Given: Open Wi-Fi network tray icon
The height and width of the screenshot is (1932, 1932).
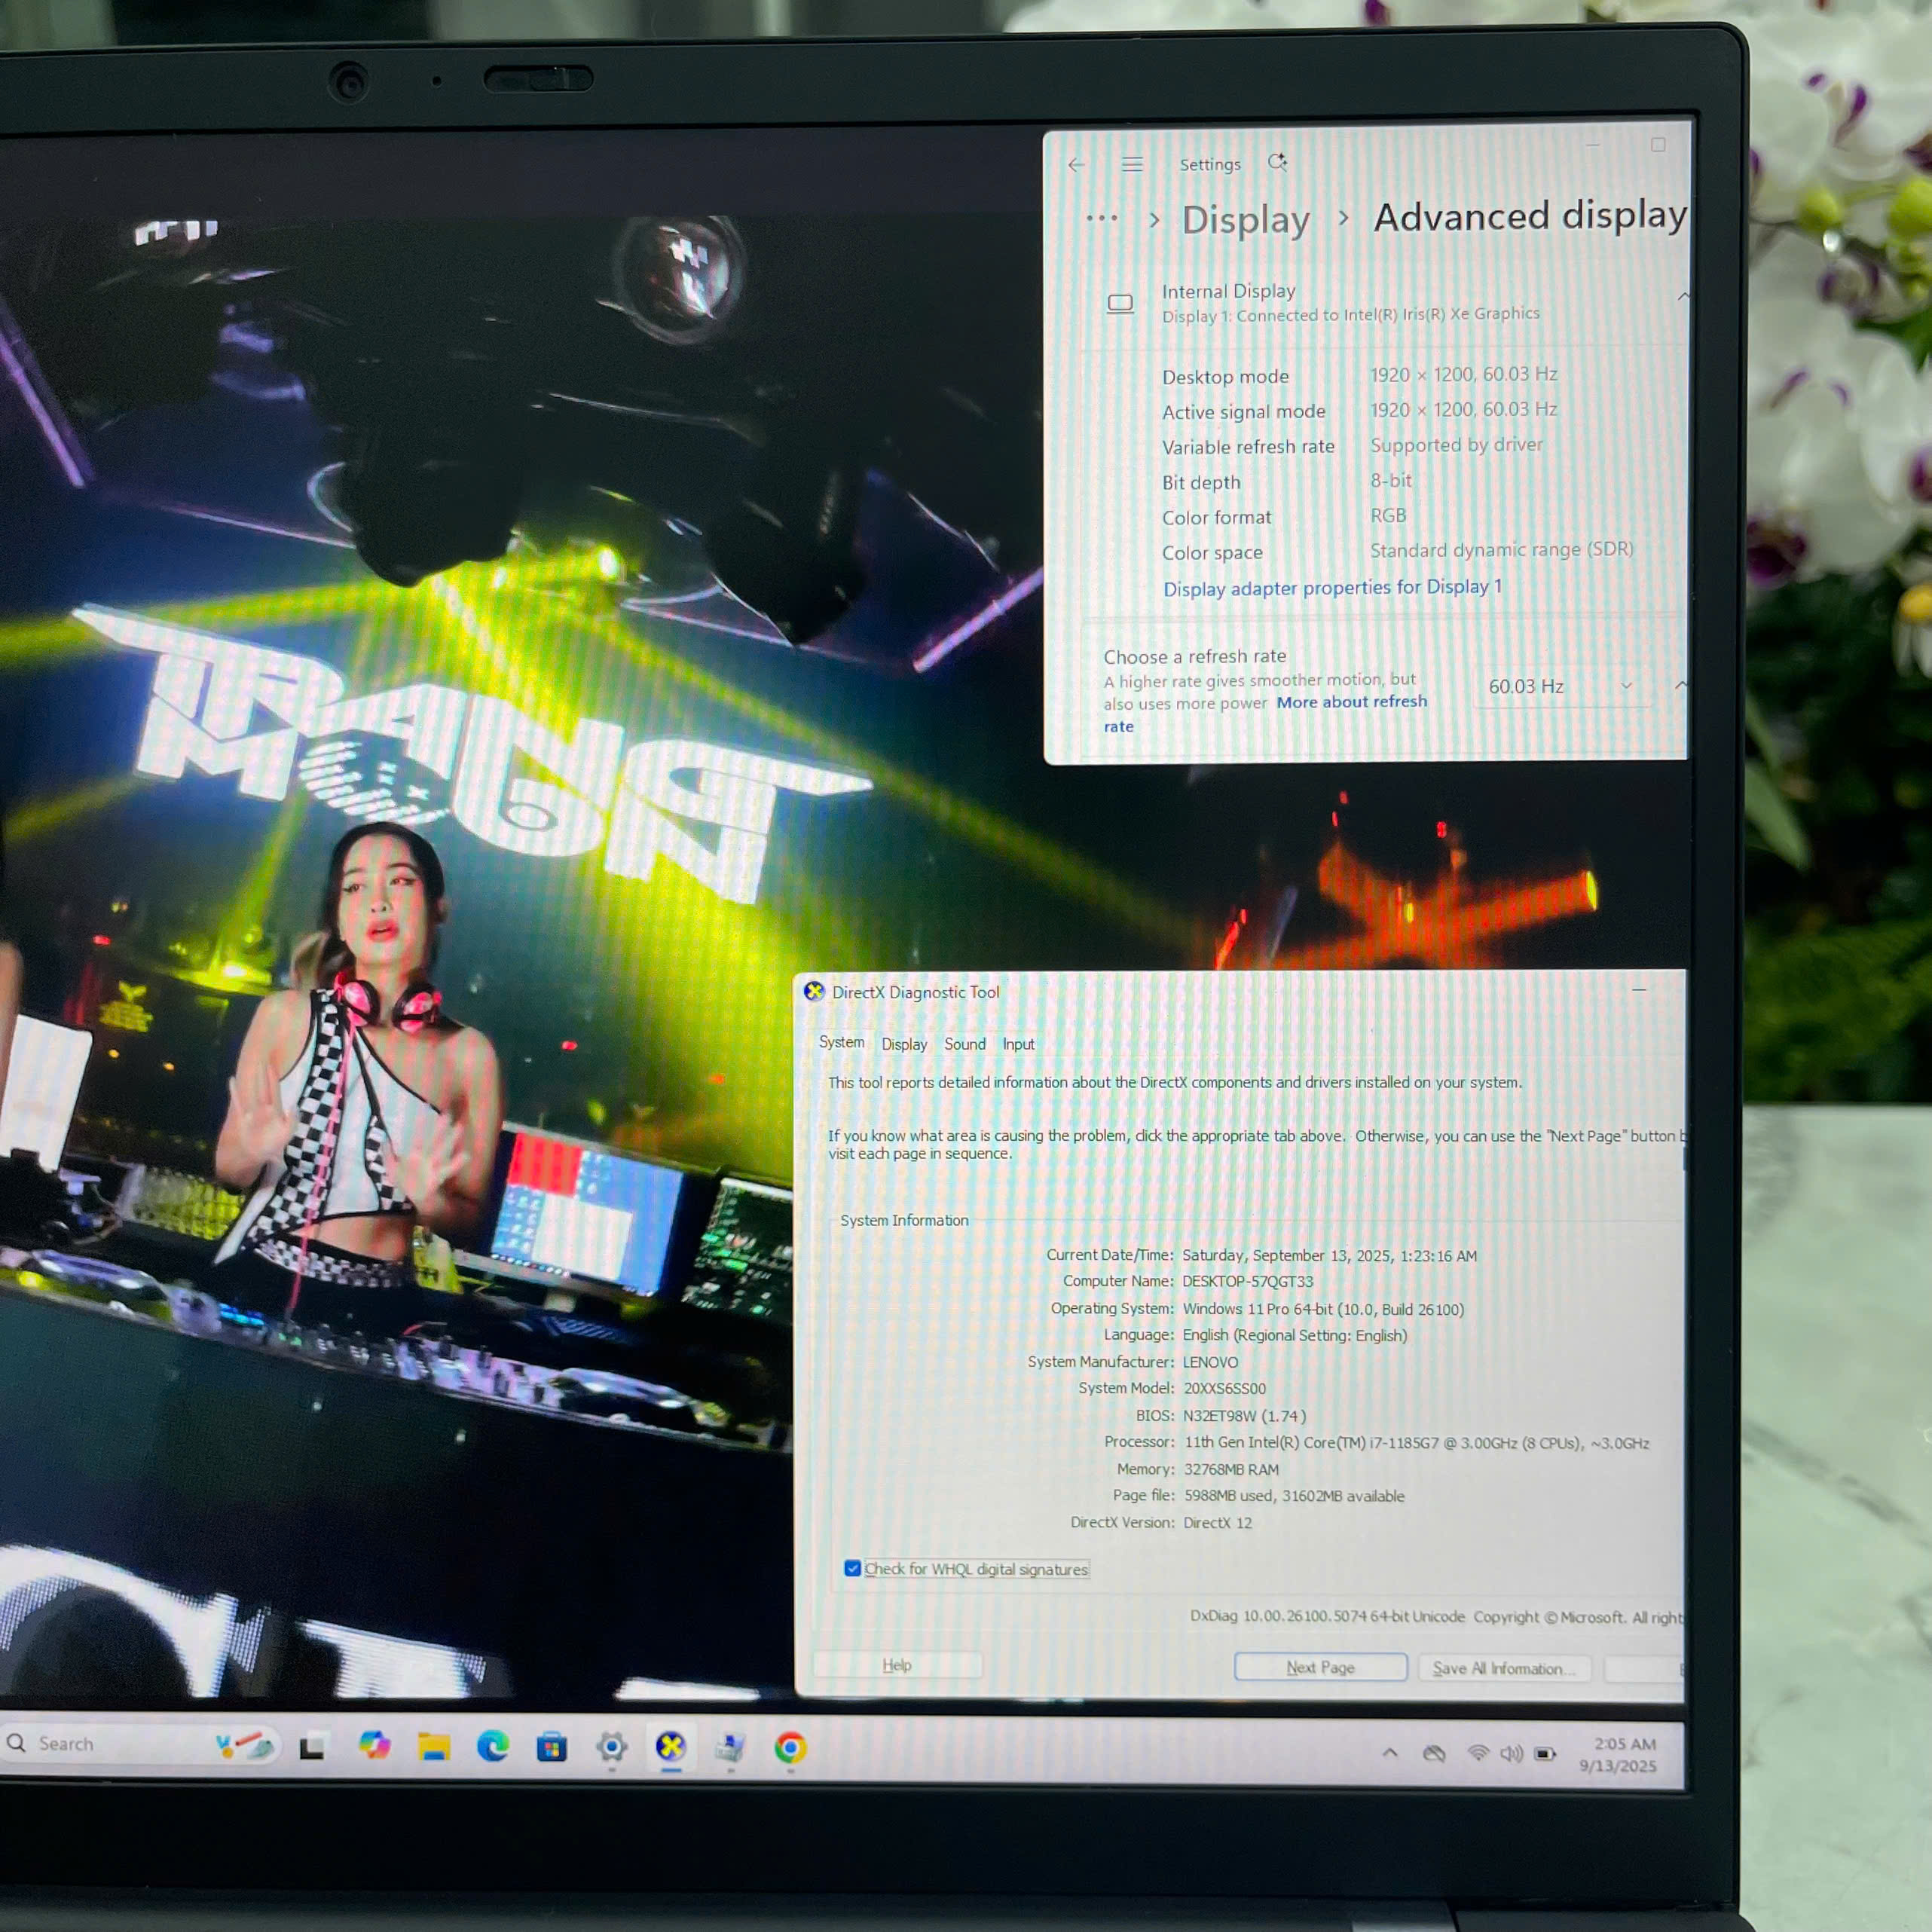Looking at the screenshot, I should click(1478, 1753).
